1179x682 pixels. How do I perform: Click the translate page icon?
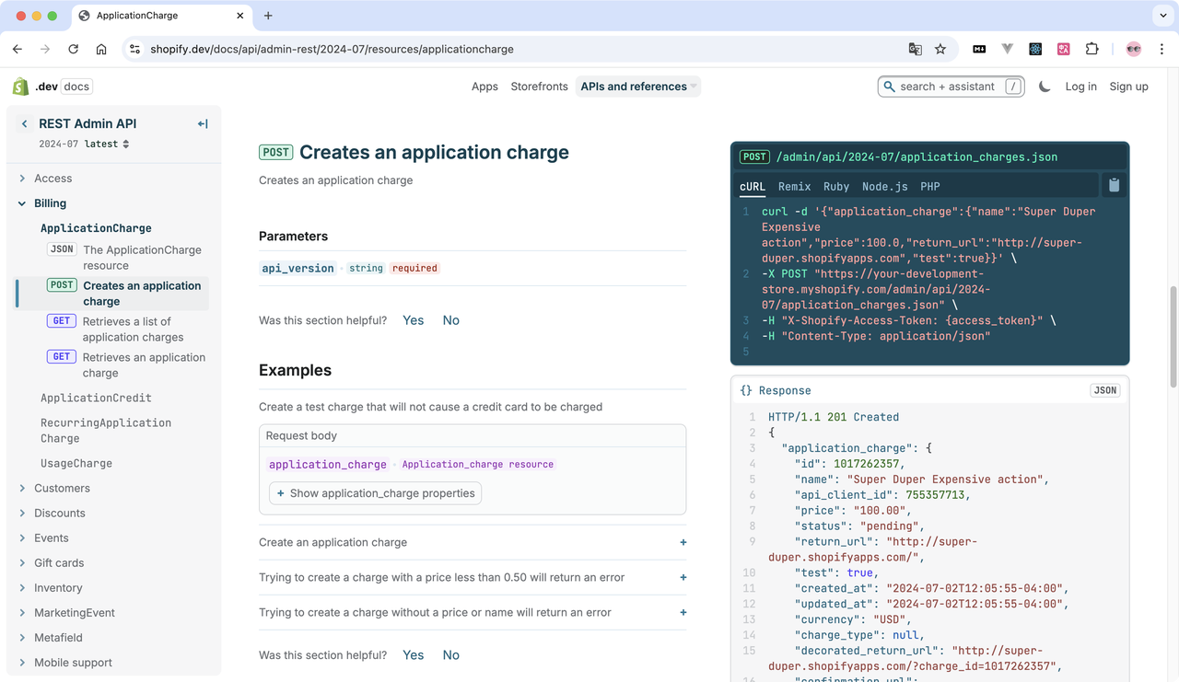click(x=915, y=49)
